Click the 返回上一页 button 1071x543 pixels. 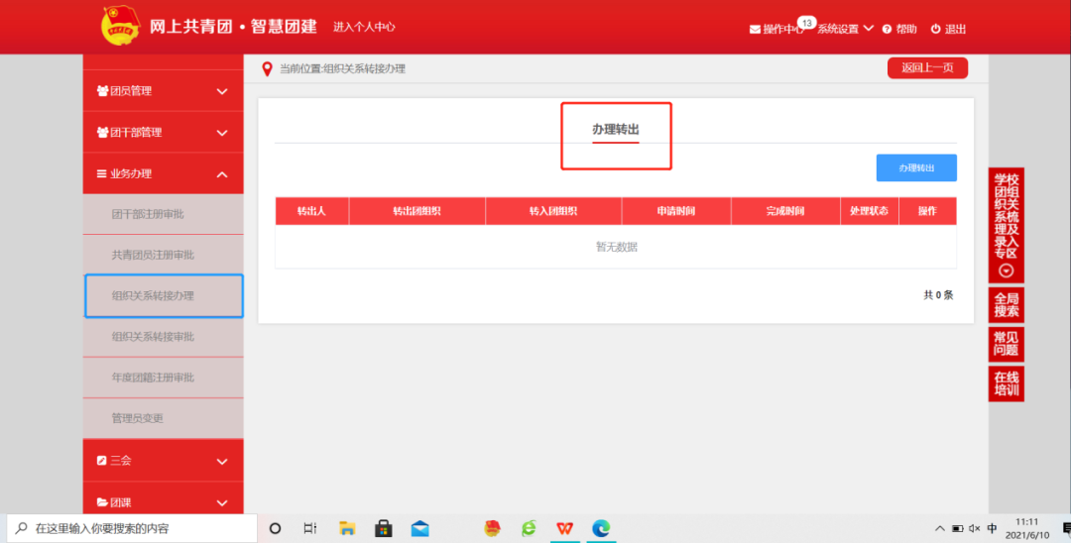(927, 68)
